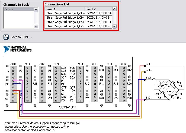Screen dimensions: 186x133
Task: Click the CH4 terminal block in diagram
Action: point(80,84)
